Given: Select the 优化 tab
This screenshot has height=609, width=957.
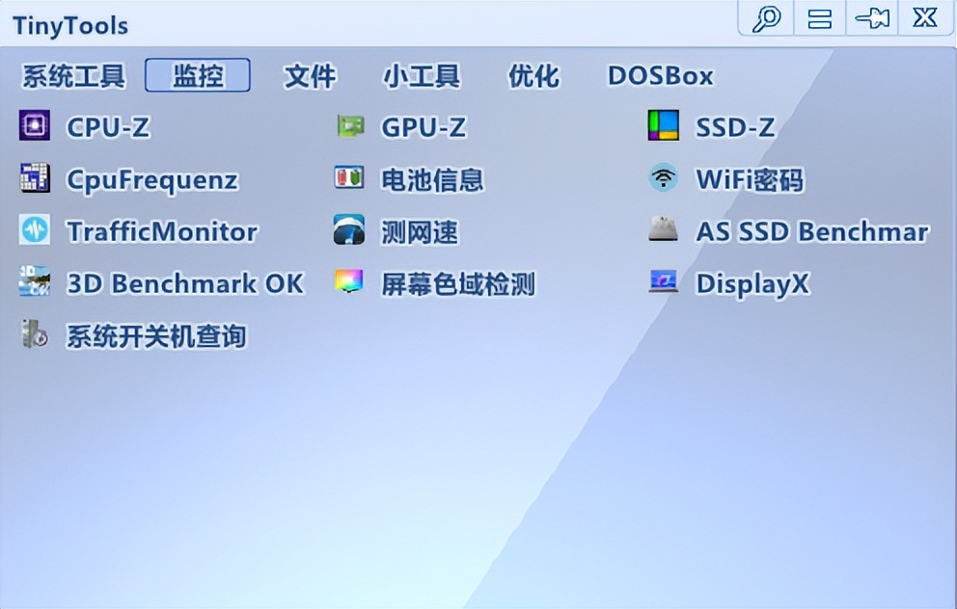Looking at the screenshot, I should pos(534,76).
